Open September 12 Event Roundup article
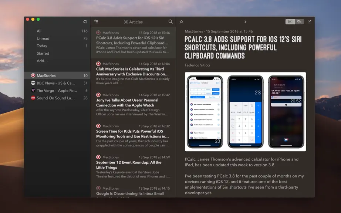341x213 pixels. (133, 167)
